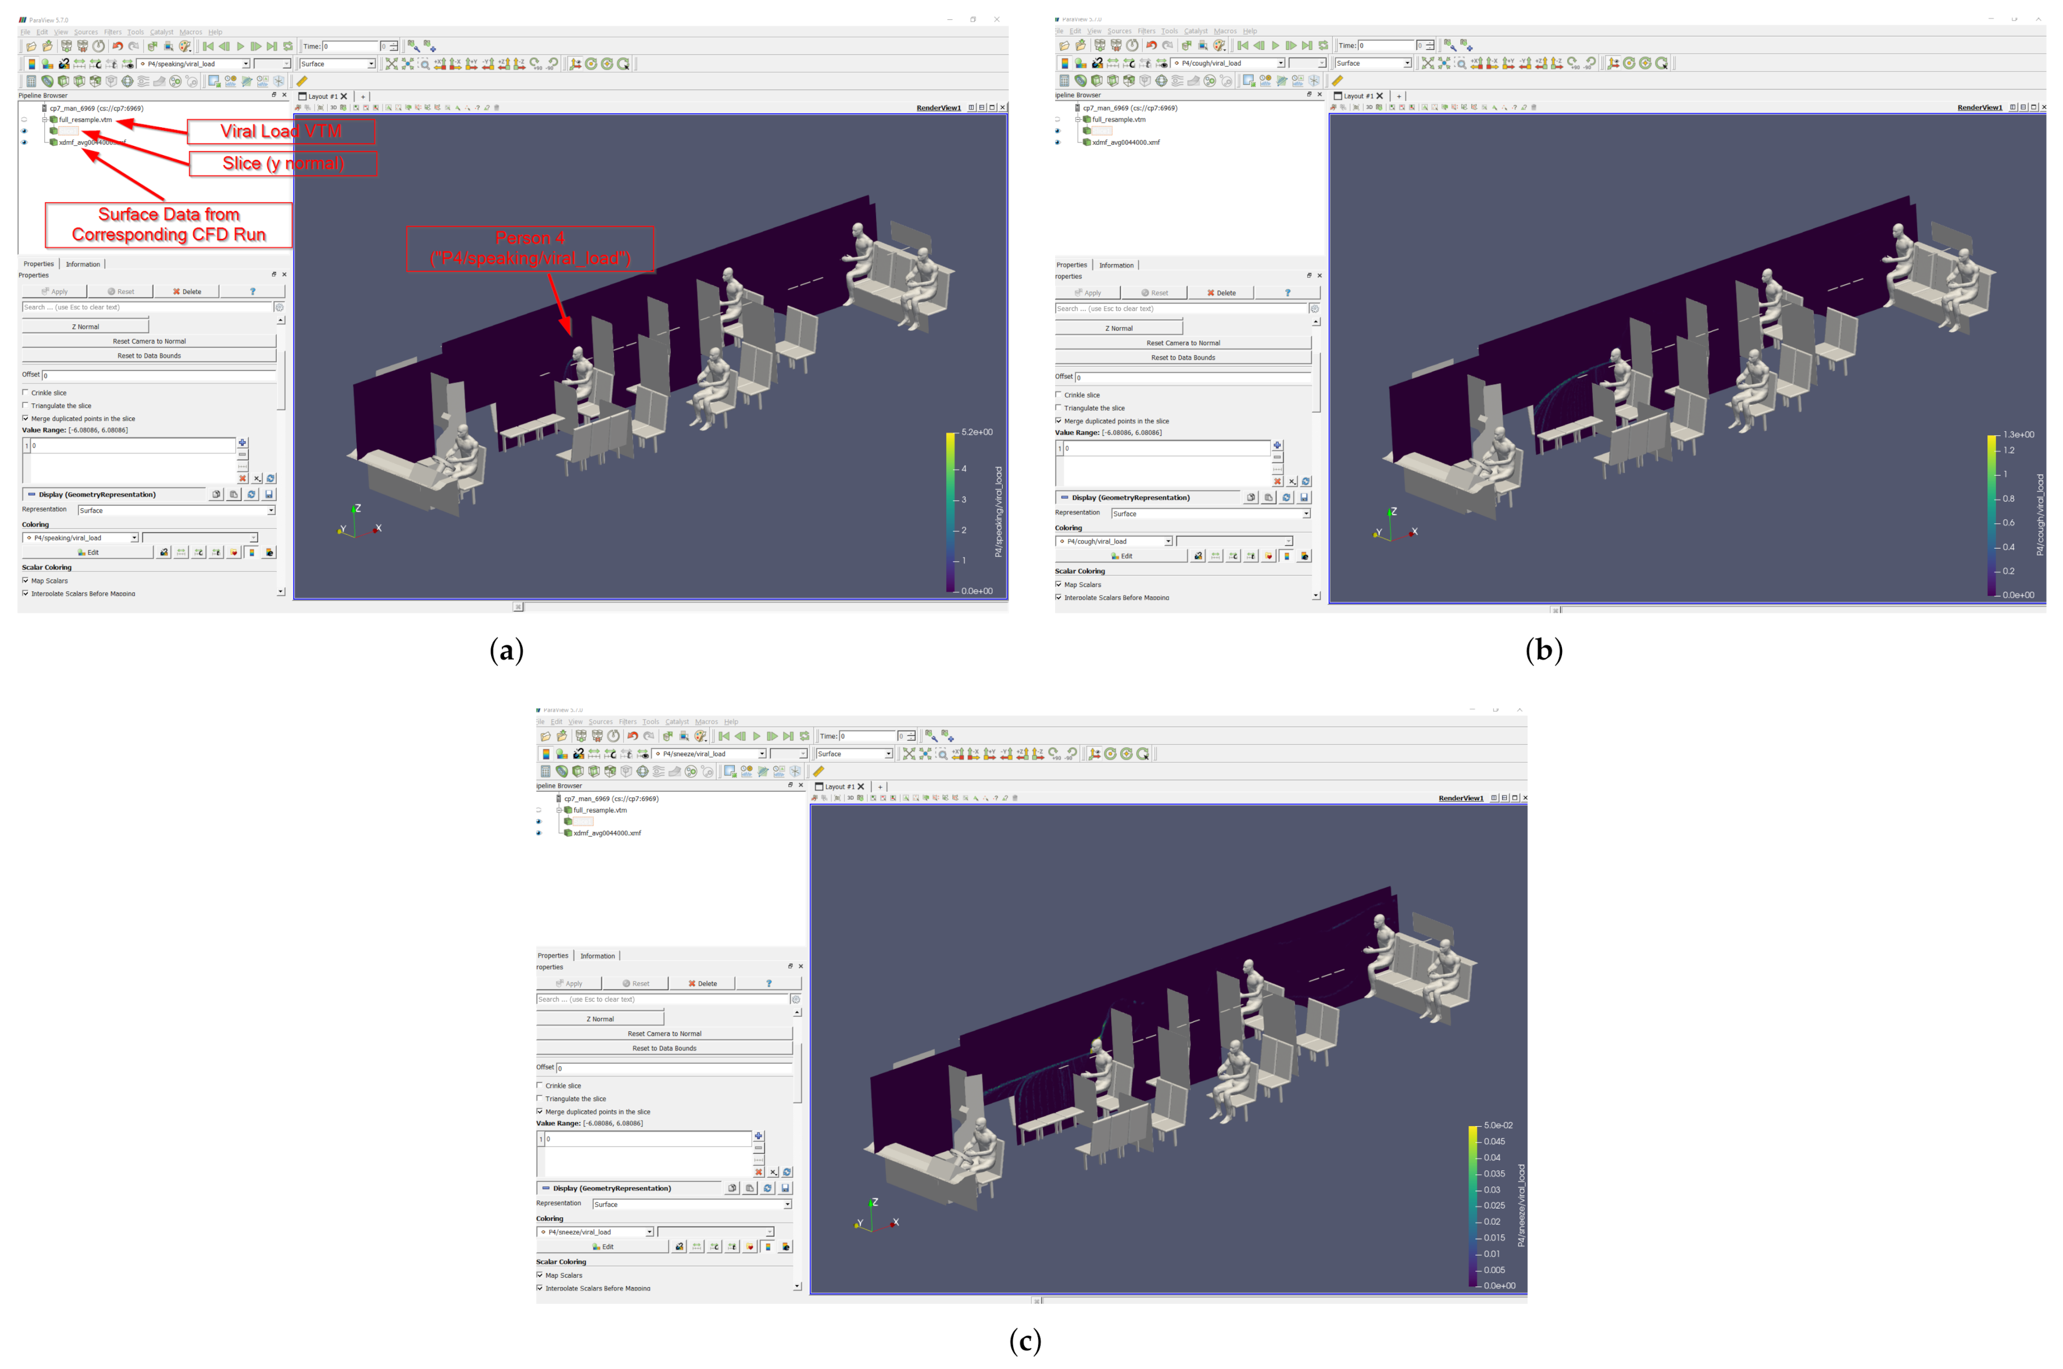Click Undo icon in panel (a) toolbar
The height and width of the screenshot is (1369, 2063).
click(117, 47)
